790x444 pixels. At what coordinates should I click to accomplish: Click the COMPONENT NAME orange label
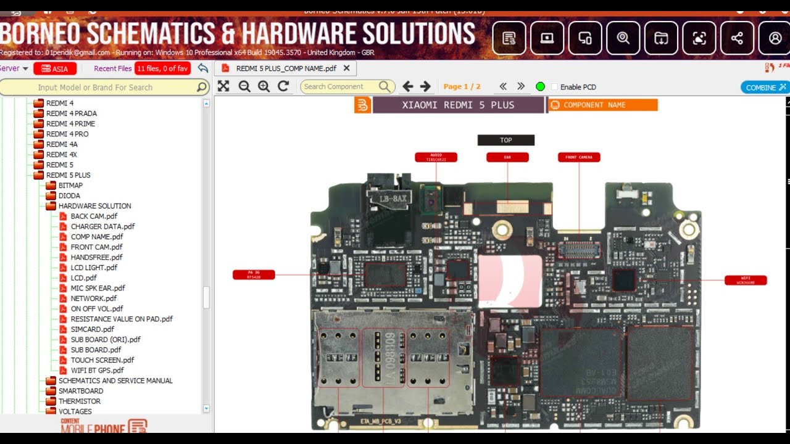603,105
